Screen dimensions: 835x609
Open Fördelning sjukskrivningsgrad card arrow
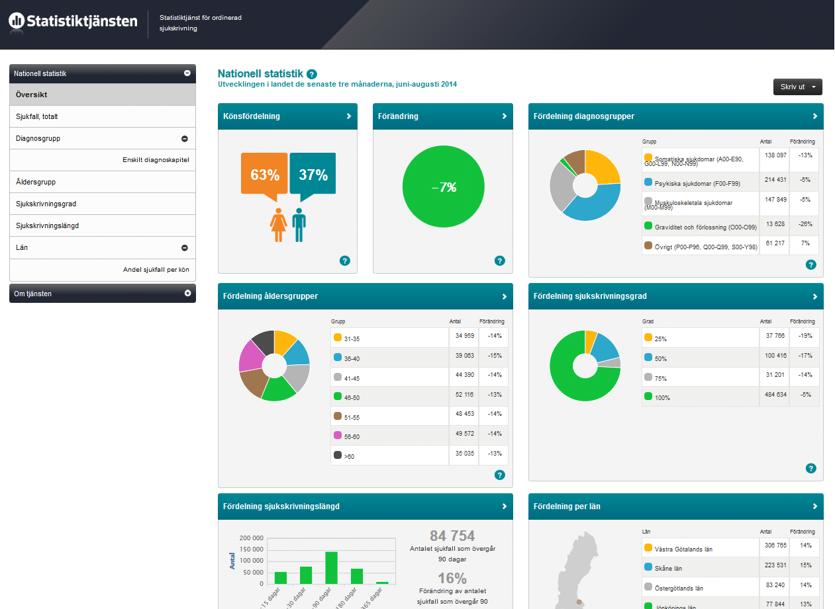pyautogui.click(x=815, y=297)
